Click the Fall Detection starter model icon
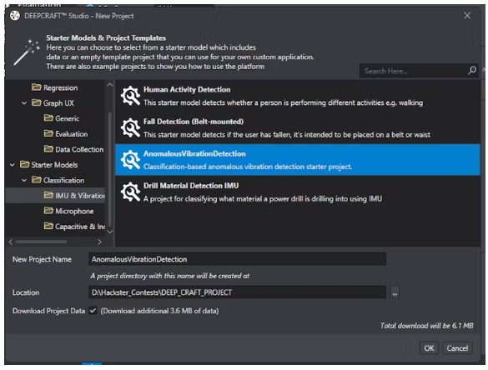The height and width of the screenshot is (370, 488). coord(130,127)
